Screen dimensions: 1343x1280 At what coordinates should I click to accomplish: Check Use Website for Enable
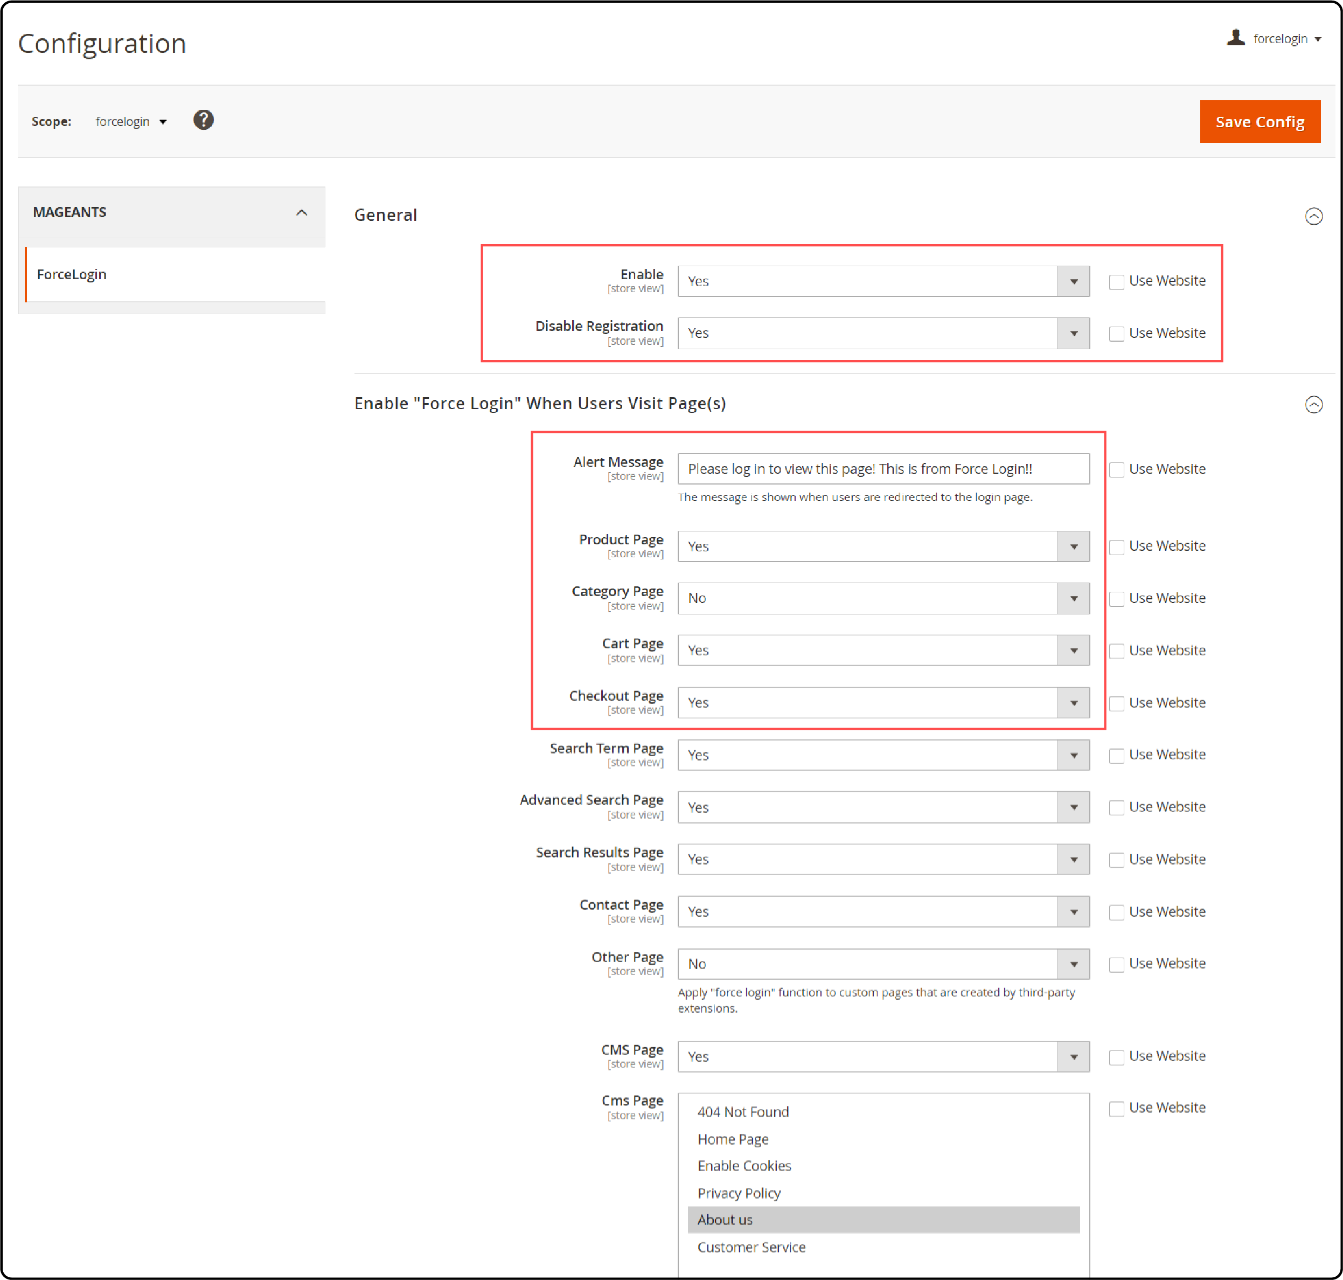1116,282
